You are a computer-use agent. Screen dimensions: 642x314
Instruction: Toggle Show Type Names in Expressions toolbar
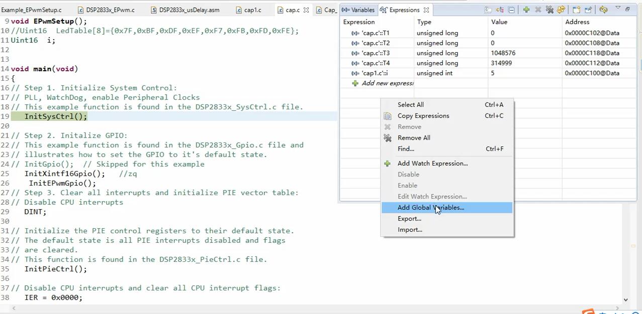point(488,10)
